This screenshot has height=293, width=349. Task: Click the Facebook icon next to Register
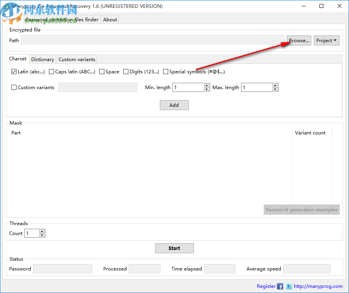click(280, 286)
